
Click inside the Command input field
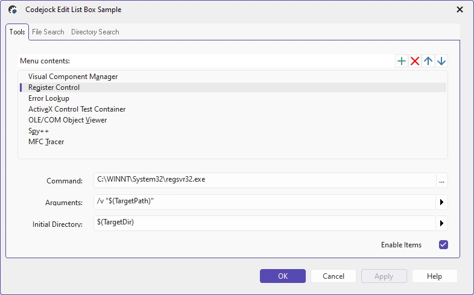[x=265, y=180]
